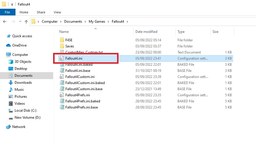Click the 3D Objects cube icon
The height and width of the screenshot is (146, 256).
click(11, 62)
